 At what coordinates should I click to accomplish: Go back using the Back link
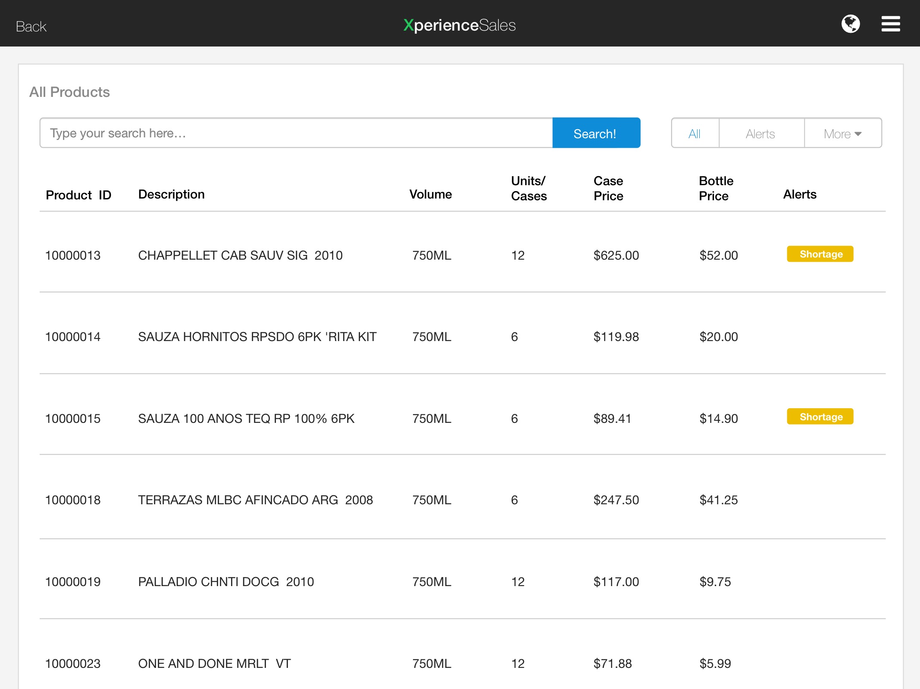pyautogui.click(x=31, y=27)
